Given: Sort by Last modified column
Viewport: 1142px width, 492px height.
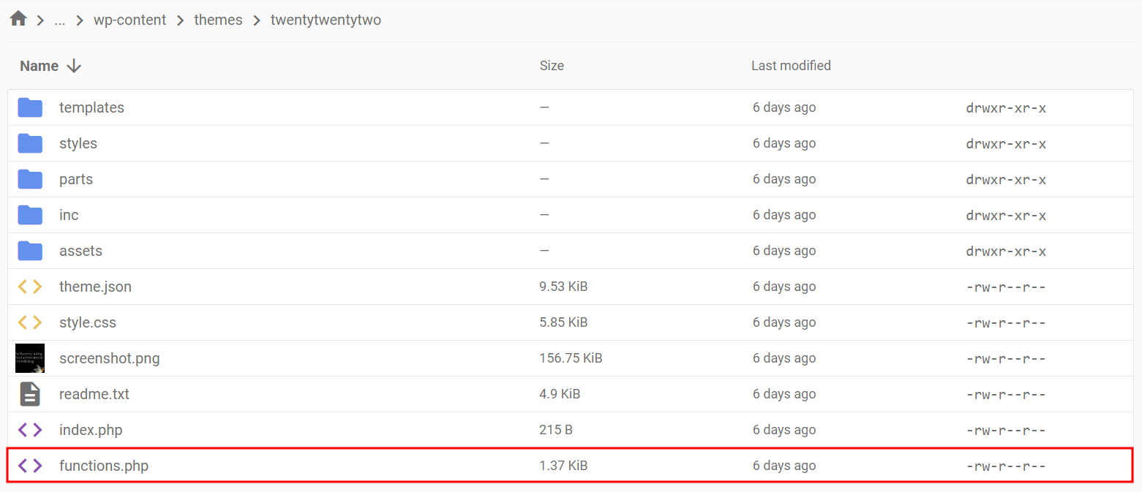Looking at the screenshot, I should point(791,66).
